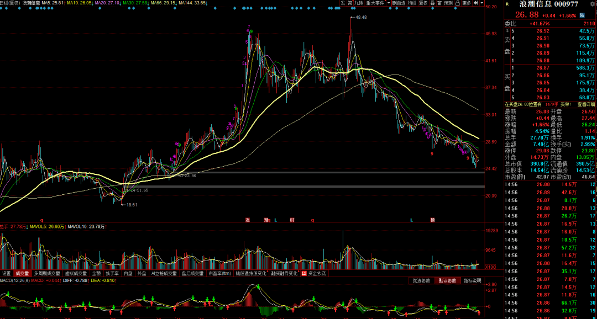Expand the 重大事件 dropdown arrow
This screenshot has width=597, height=319.
pyautogui.click(x=388, y=3)
